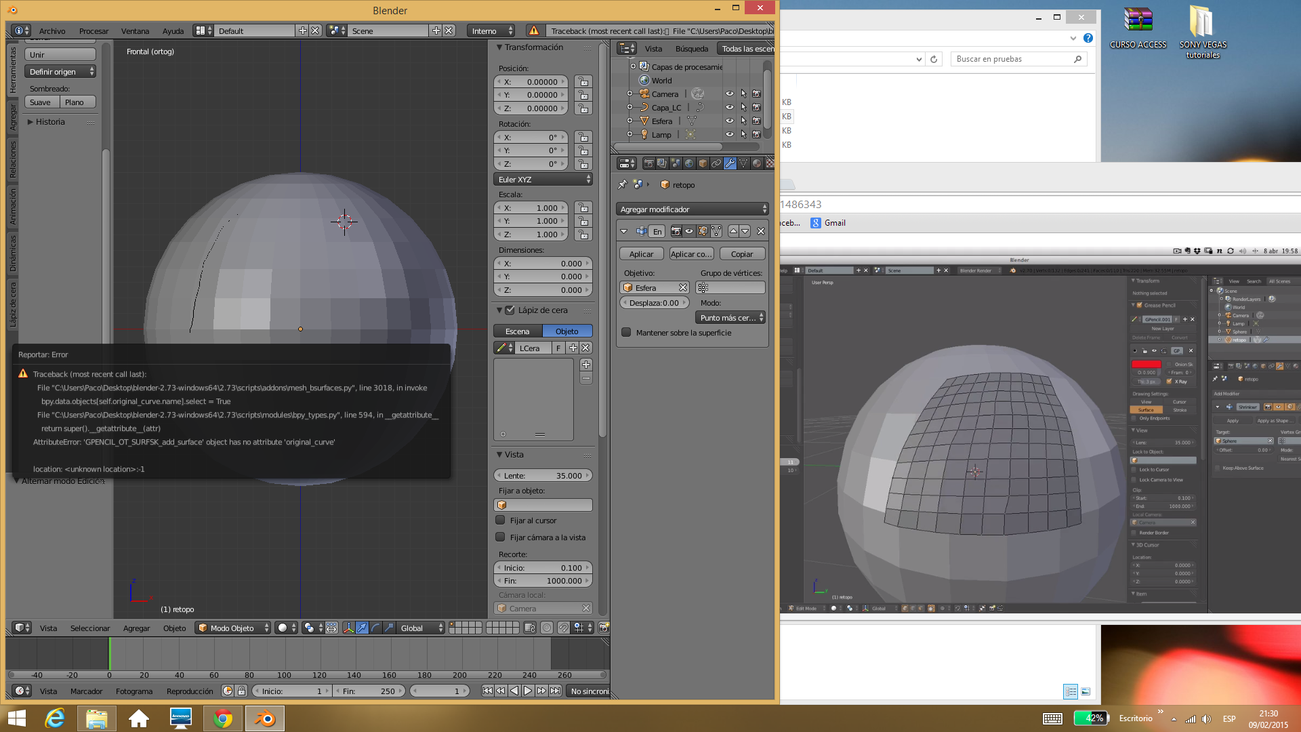Switch Lápiz de cera source to Escena
This screenshot has height=732, width=1301.
(518, 331)
